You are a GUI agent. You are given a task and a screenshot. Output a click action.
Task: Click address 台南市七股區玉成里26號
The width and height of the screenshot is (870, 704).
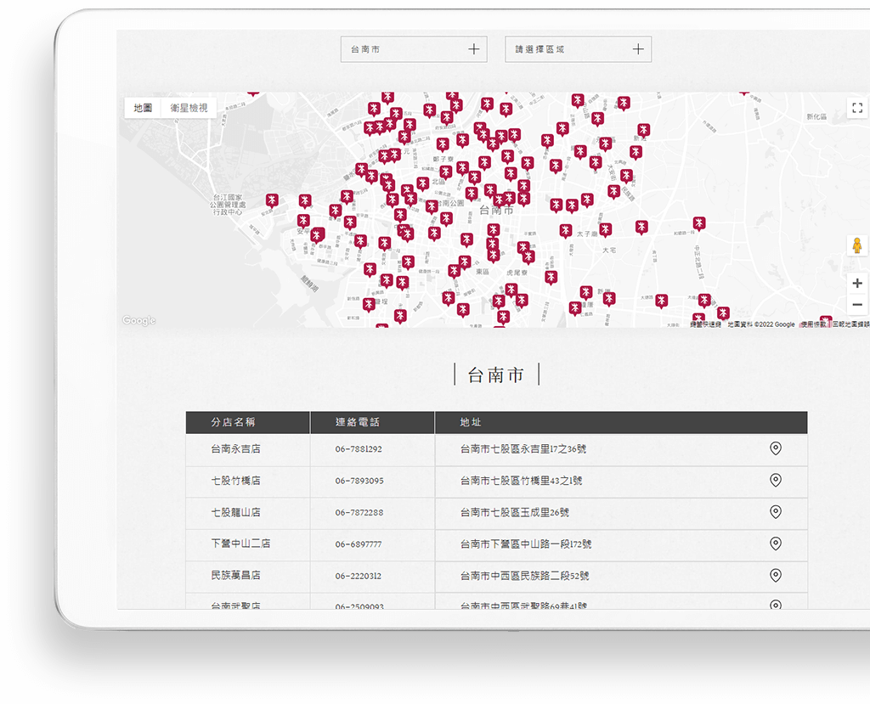(514, 512)
